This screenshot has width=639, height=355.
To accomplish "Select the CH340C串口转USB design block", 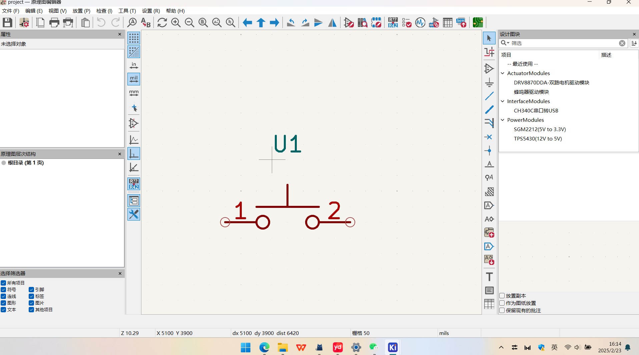I will pos(536,110).
